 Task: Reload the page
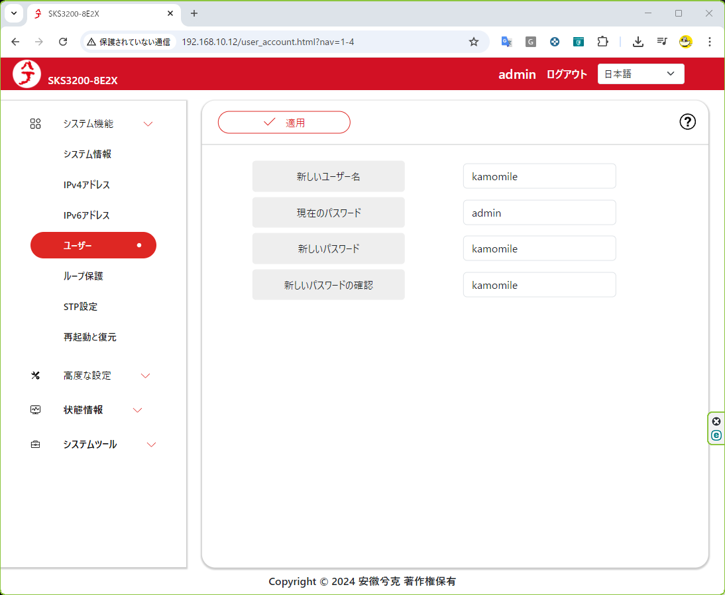pyautogui.click(x=63, y=42)
